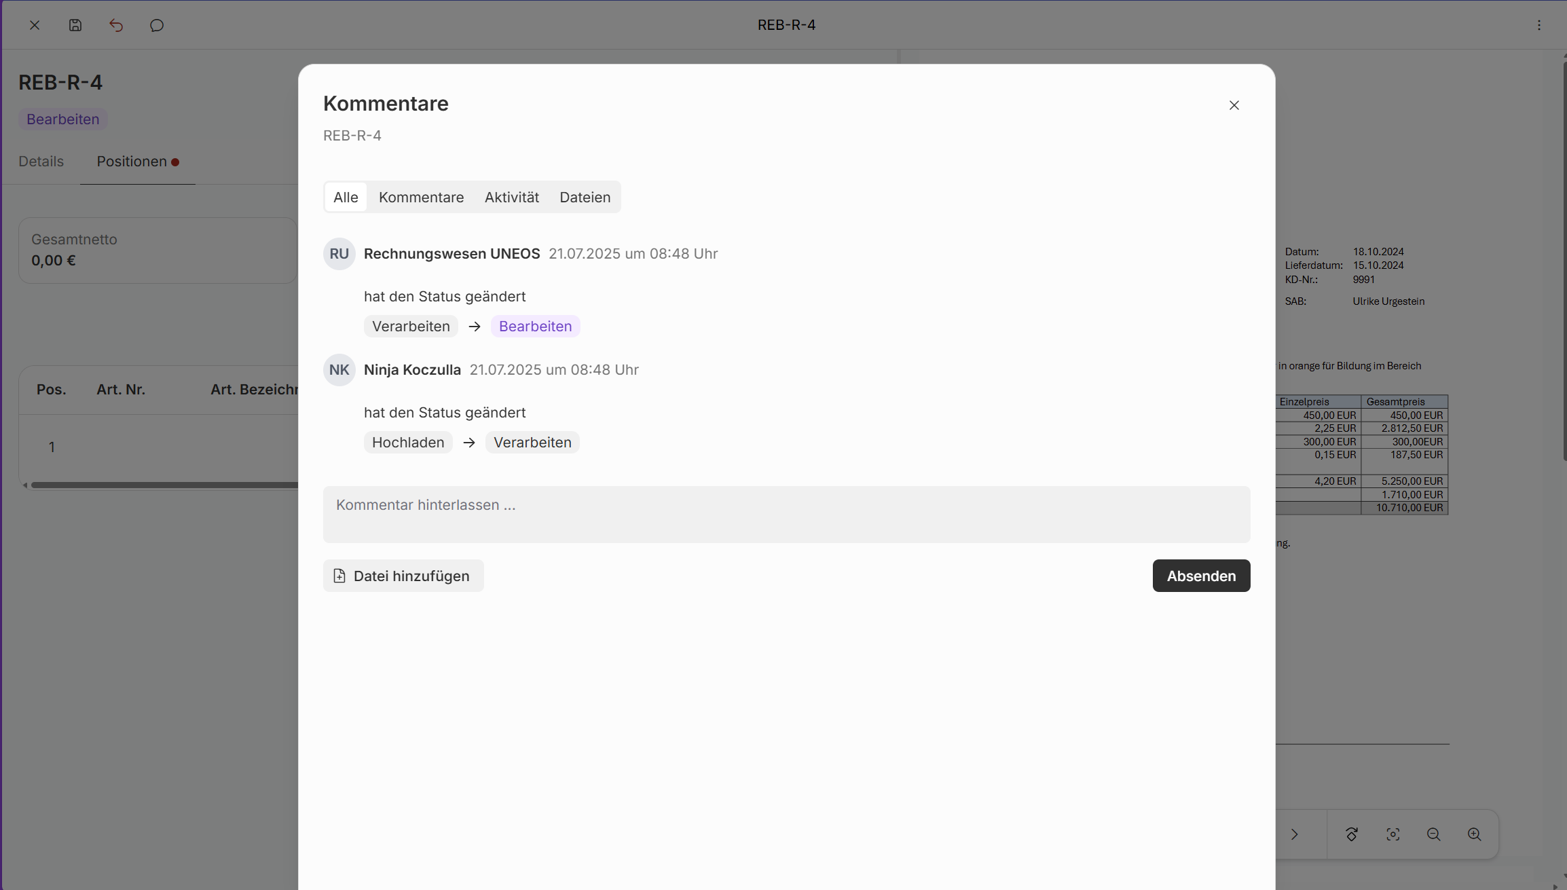The width and height of the screenshot is (1567, 890).
Task: Zoom in on the document preview
Action: coord(1474,834)
